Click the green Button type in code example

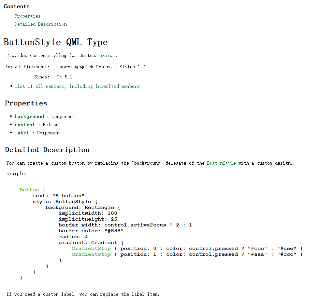(x=29, y=190)
